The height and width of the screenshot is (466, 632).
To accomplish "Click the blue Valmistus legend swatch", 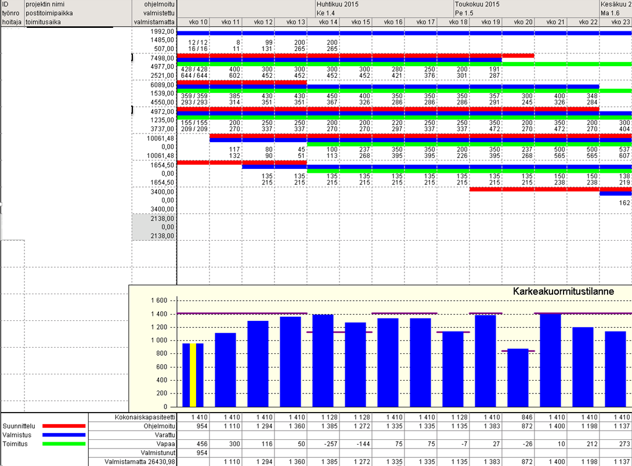I will [x=64, y=435].
